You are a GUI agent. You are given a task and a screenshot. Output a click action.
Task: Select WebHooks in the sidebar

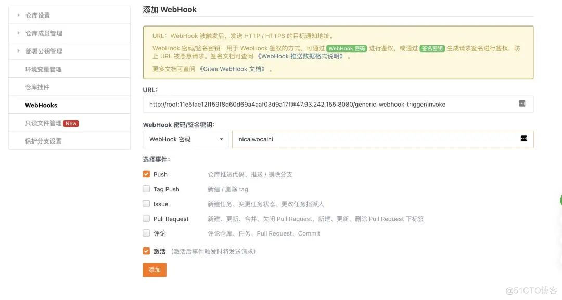[x=41, y=105]
